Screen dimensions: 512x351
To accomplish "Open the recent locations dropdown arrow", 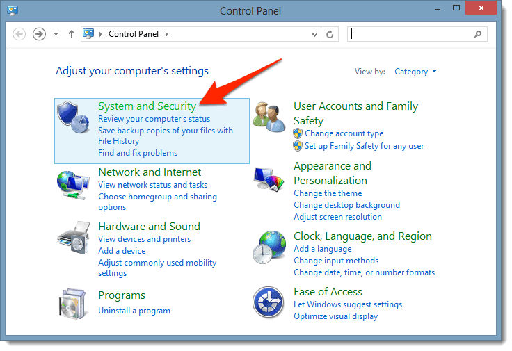I will point(56,34).
